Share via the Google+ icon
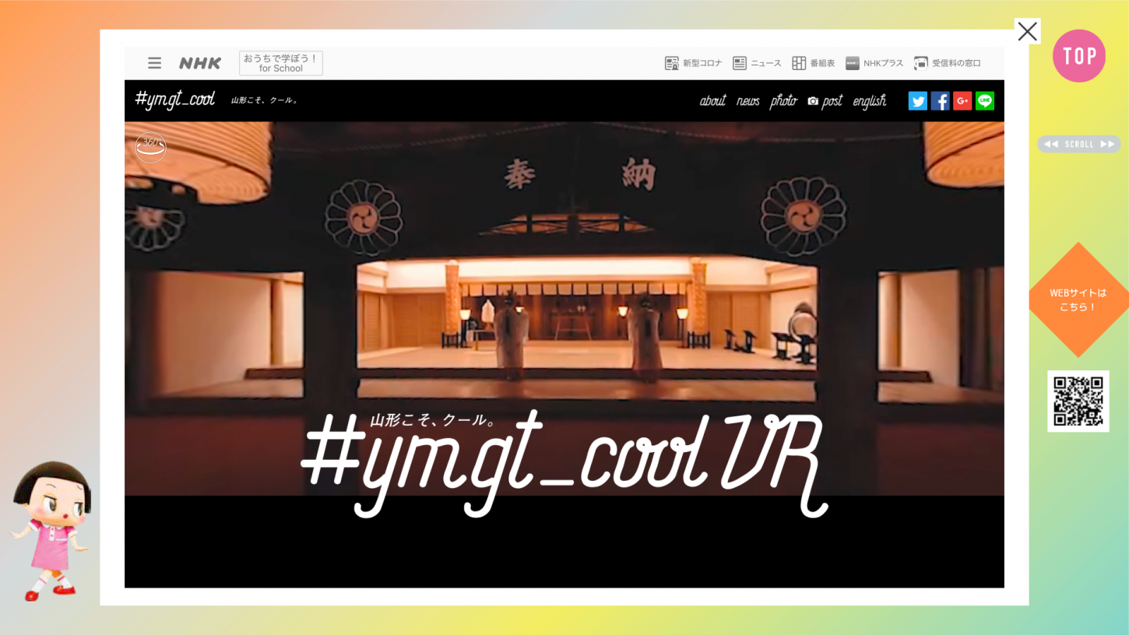Viewport: 1129px width, 635px height. 962,101
